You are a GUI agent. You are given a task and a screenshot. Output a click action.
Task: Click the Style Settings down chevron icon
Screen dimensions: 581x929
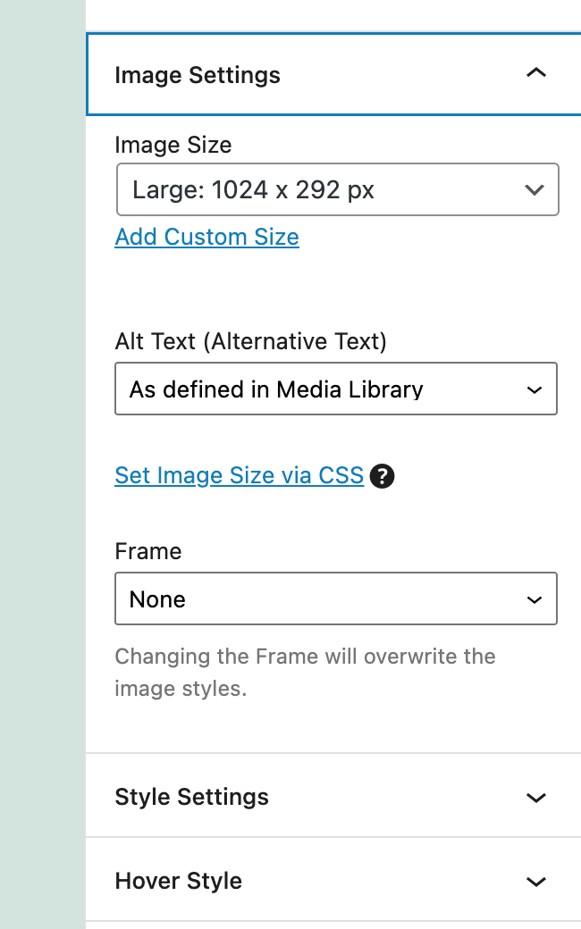coord(536,798)
